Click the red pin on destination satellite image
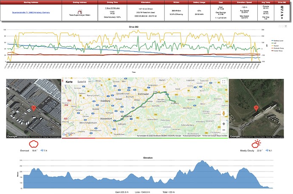Image resolution: width=293 pixels, height=194 pixels. (256, 108)
